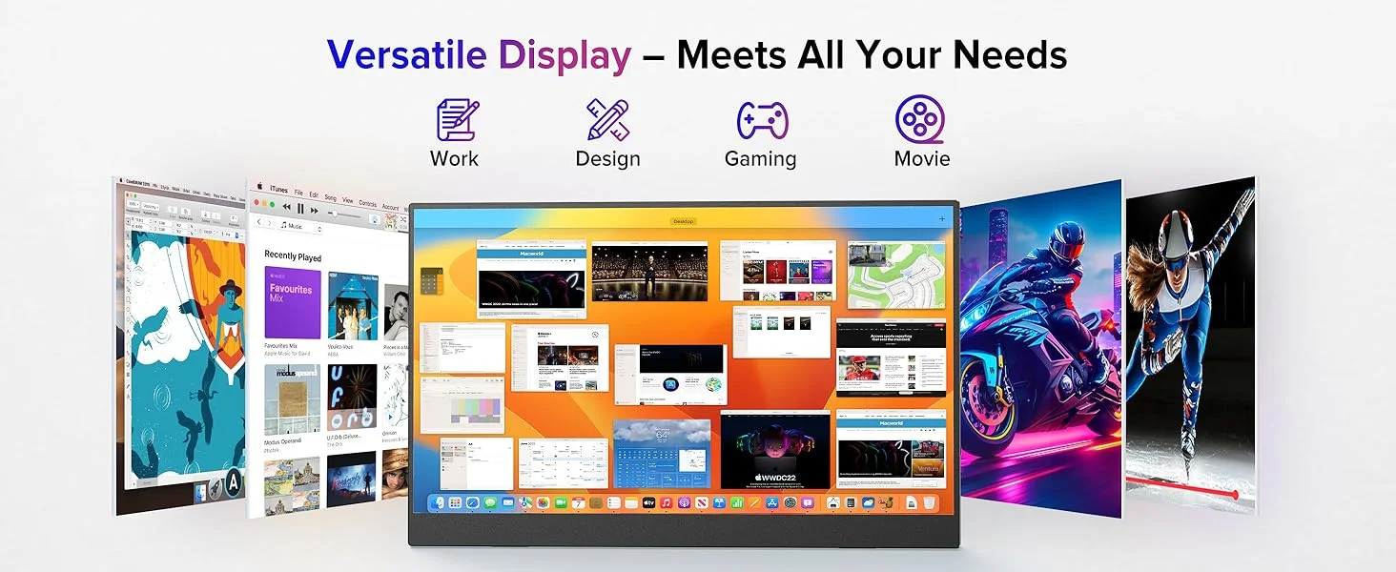
Task: Open the U.F.Orb album cover
Action: click(353, 397)
